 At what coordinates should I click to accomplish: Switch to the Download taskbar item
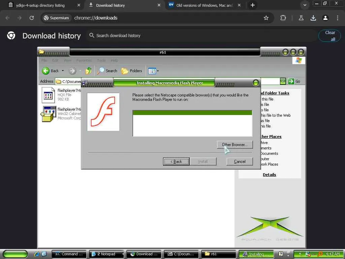click(x=144, y=254)
